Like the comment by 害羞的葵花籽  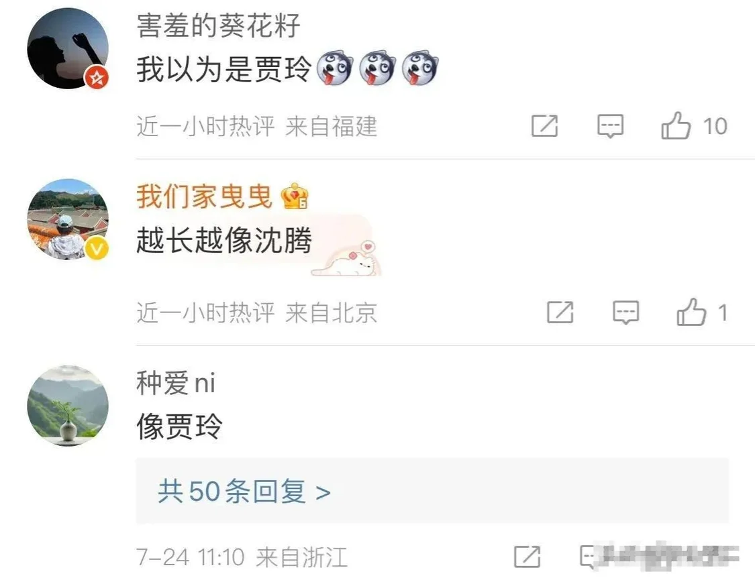click(x=676, y=126)
